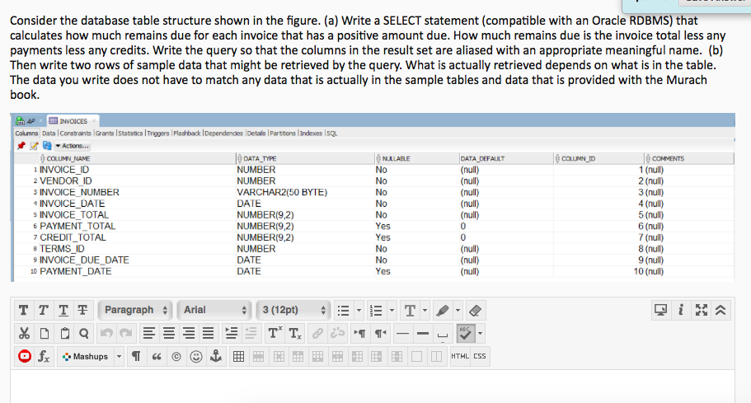Image resolution: width=751 pixels, height=403 pixels.
Task: Remove formatting with eraser icon
Action: [x=475, y=310]
